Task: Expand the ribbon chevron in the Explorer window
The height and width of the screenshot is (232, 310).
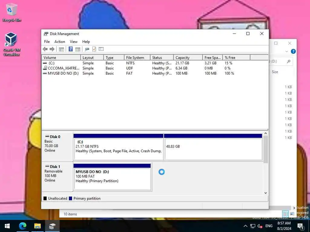Action: point(287,51)
